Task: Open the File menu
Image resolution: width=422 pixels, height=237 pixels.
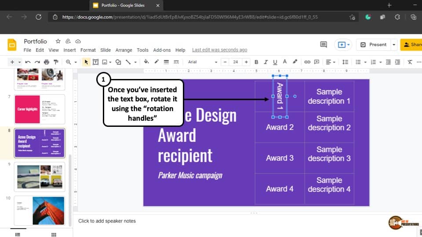Action: 27,50
